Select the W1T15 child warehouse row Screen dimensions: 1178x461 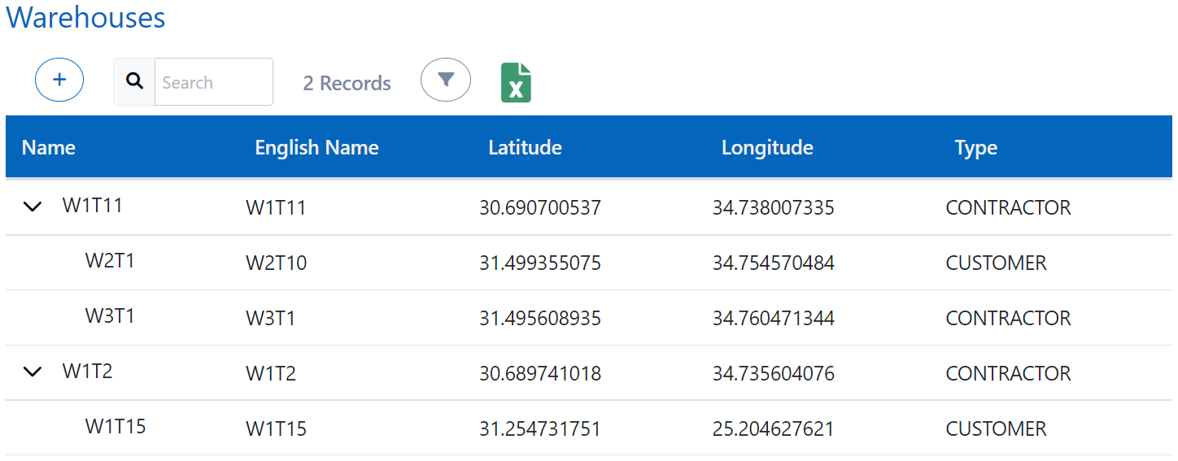(116, 426)
